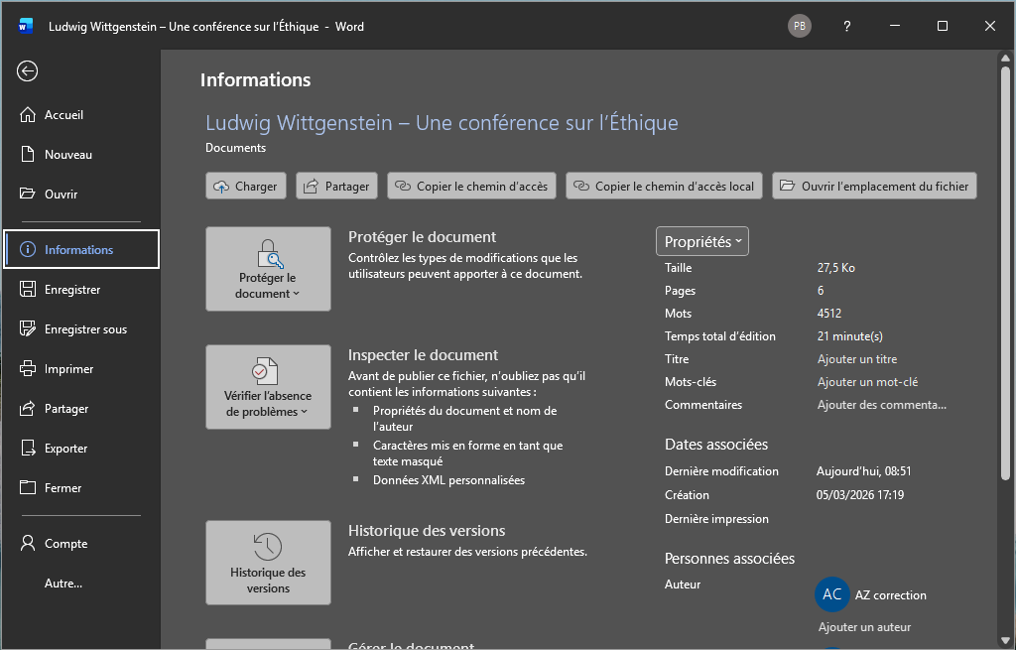Click the Ajouter un titre field
The image size is (1016, 650).
pyautogui.click(x=856, y=359)
